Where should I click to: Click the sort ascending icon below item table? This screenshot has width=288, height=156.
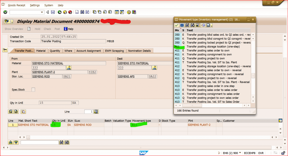point(10,142)
